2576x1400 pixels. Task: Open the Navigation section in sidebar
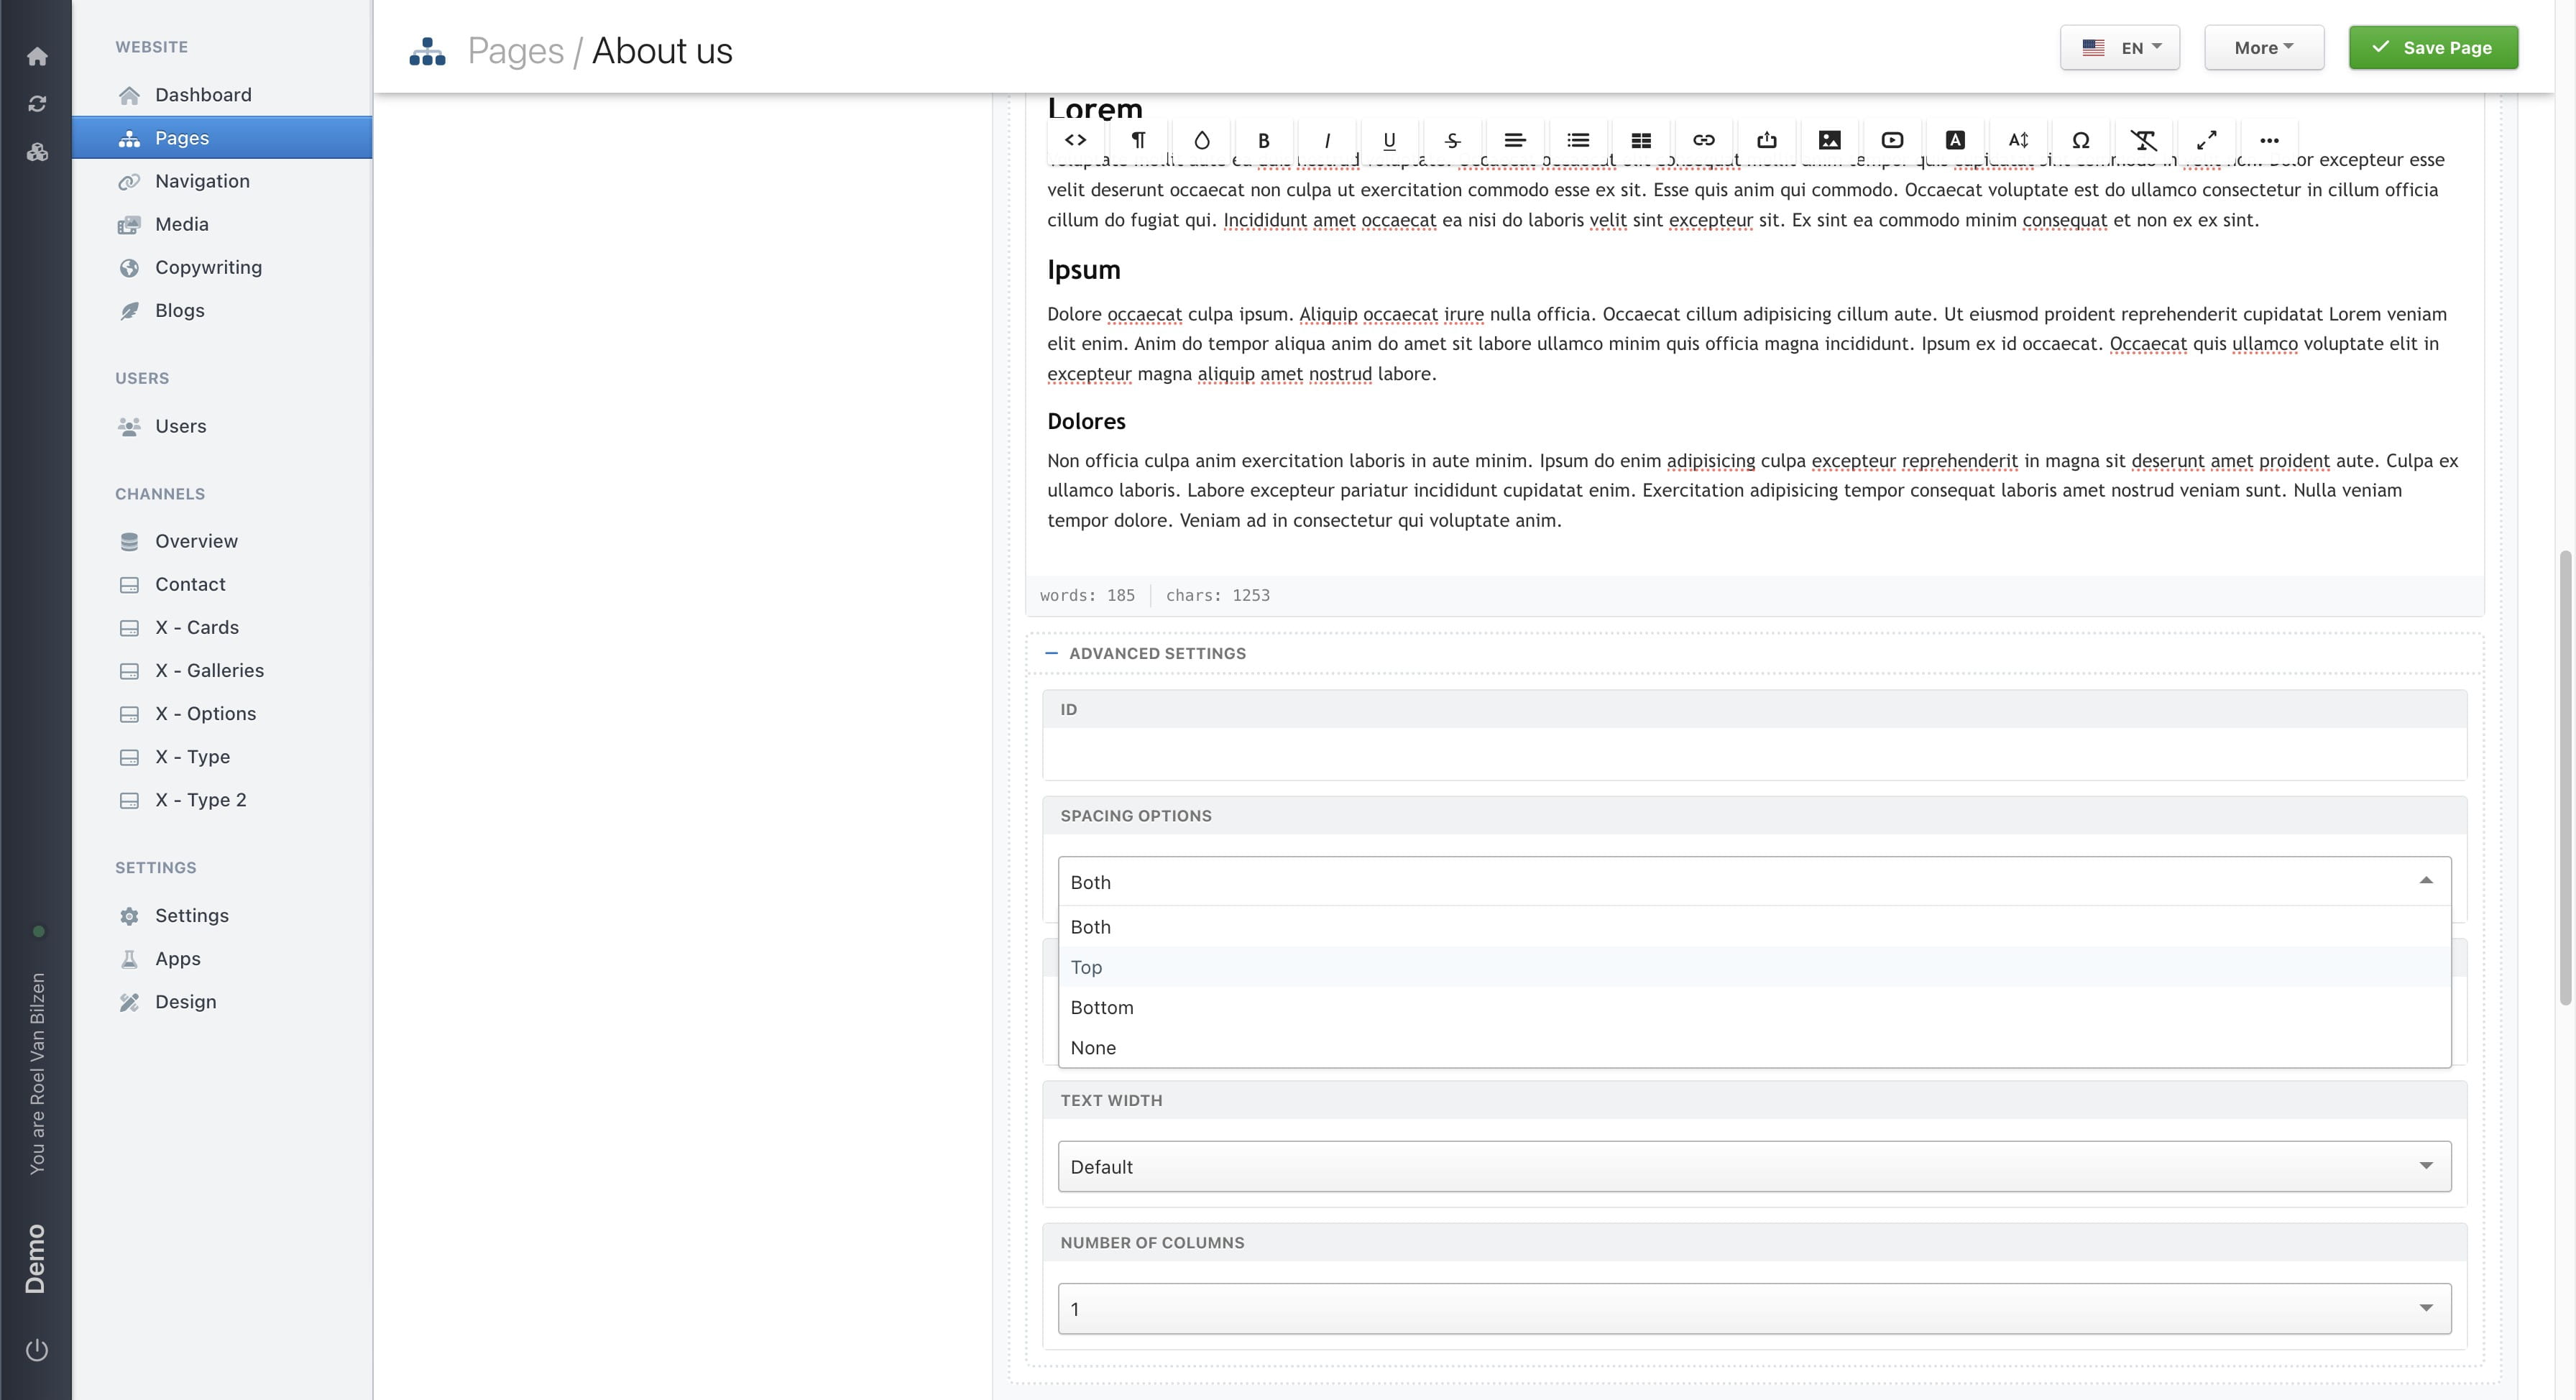click(x=202, y=181)
